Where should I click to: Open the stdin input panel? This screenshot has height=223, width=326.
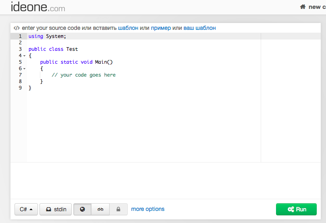[x=56, y=209]
